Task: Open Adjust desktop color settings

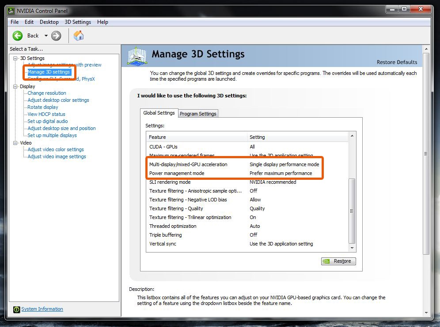Action: [x=58, y=100]
